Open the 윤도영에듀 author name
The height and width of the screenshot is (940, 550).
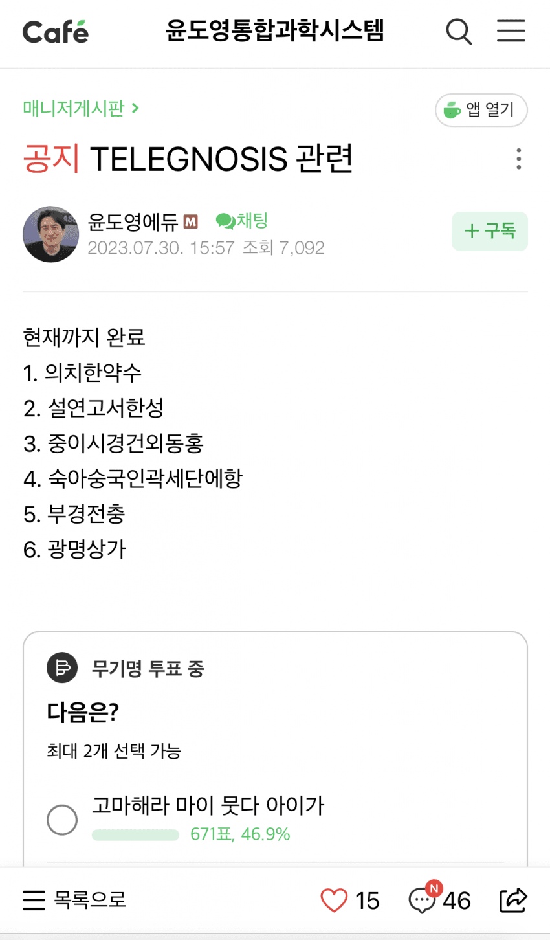coord(133,222)
